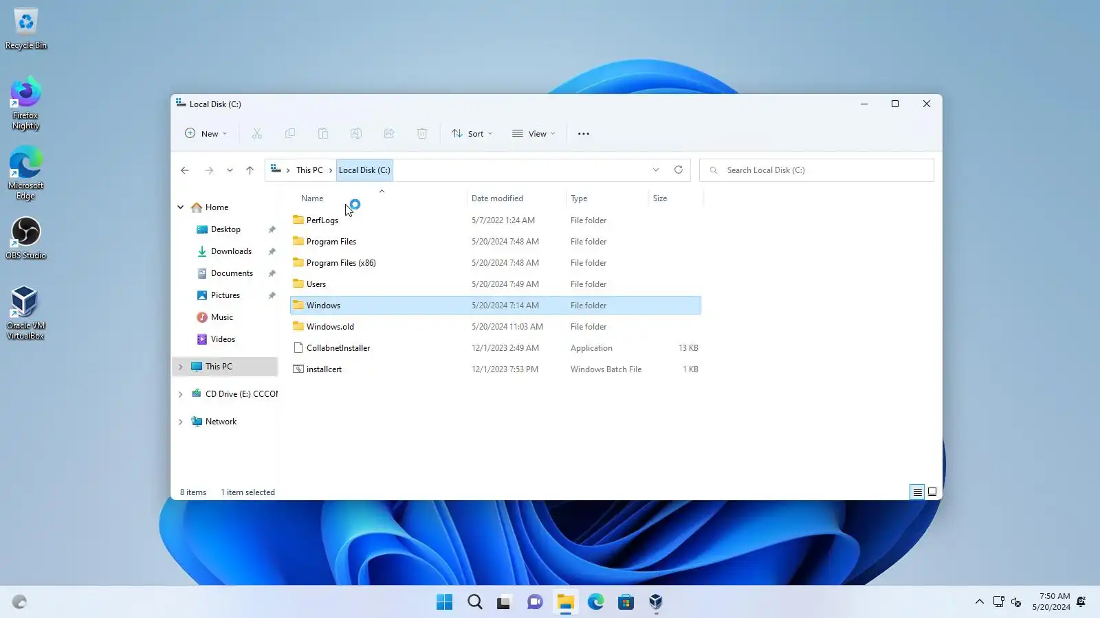Click File Explorer taskbar icon

566,602
